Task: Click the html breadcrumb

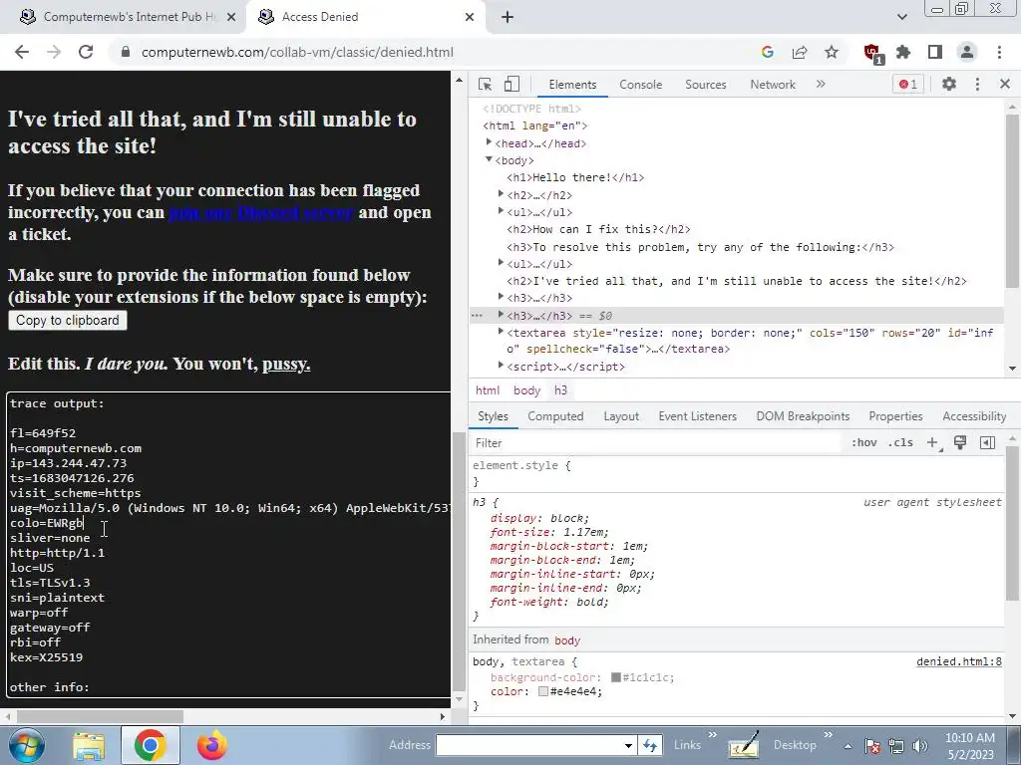Action: coord(487,390)
